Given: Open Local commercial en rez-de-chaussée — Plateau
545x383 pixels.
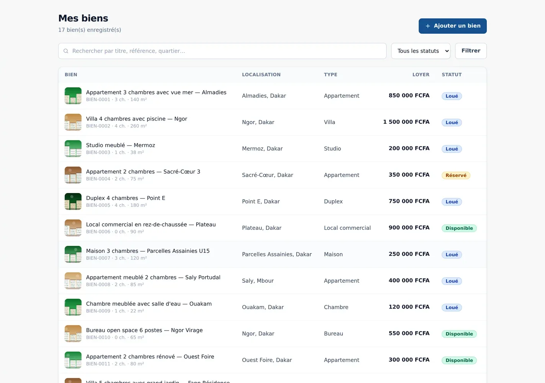Looking at the screenshot, I should tap(151, 224).
